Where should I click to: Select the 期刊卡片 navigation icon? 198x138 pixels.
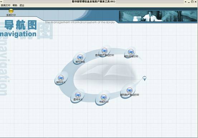click(61, 78)
